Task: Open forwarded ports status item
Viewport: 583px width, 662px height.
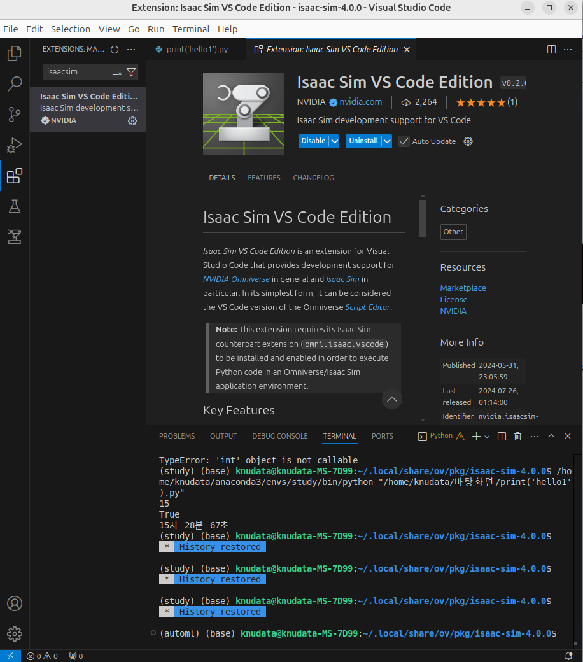Action: [x=76, y=656]
